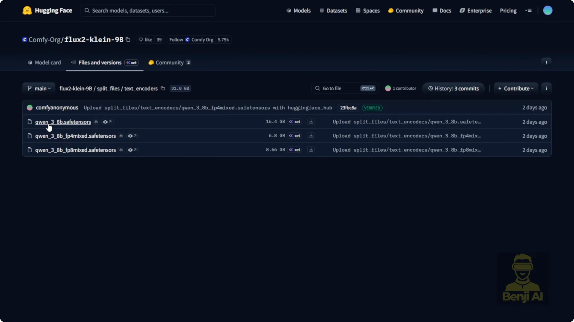The height and width of the screenshot is (322, 574).
Task: Open the Community tab
Action: pyautogui.click(x=169, y=63)
